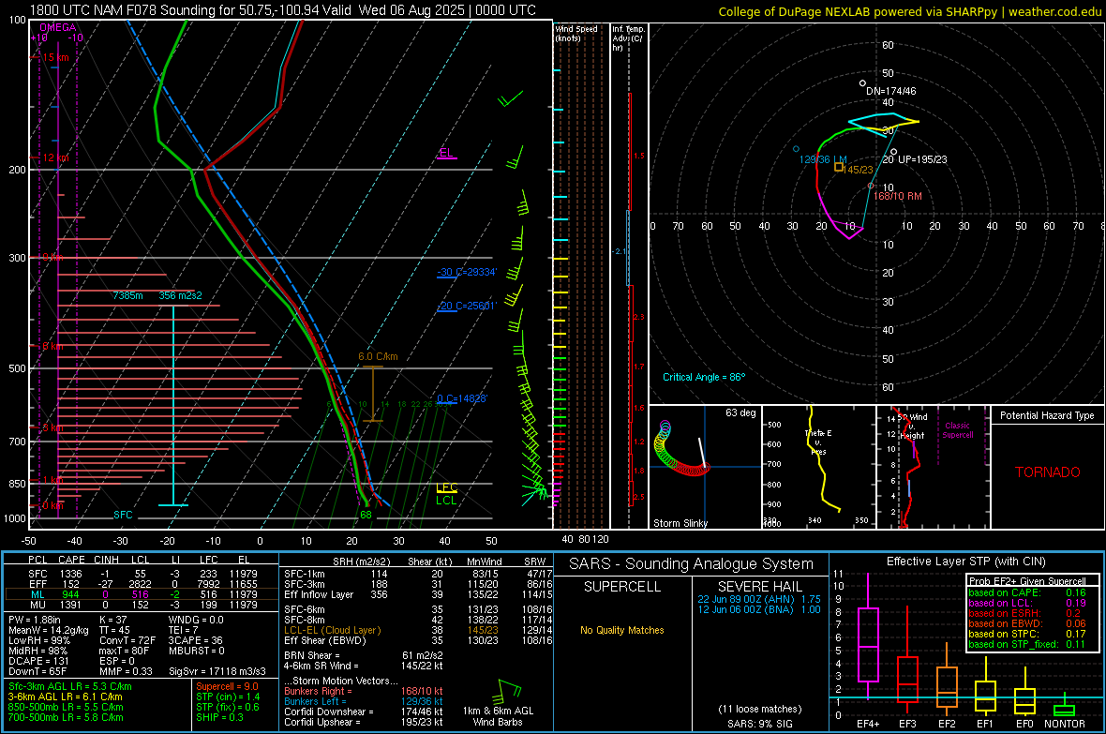Click the orange LCL-EL (Cloud Layer) row label
This screenshot has width=1106, height=734.
point(332,630)
